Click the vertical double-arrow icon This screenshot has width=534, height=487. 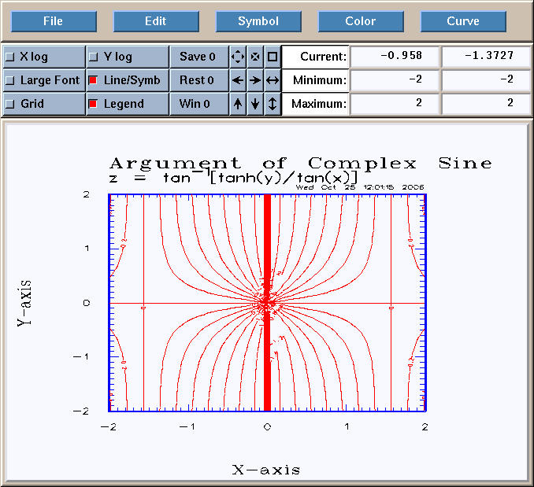(x=273, y=104)
